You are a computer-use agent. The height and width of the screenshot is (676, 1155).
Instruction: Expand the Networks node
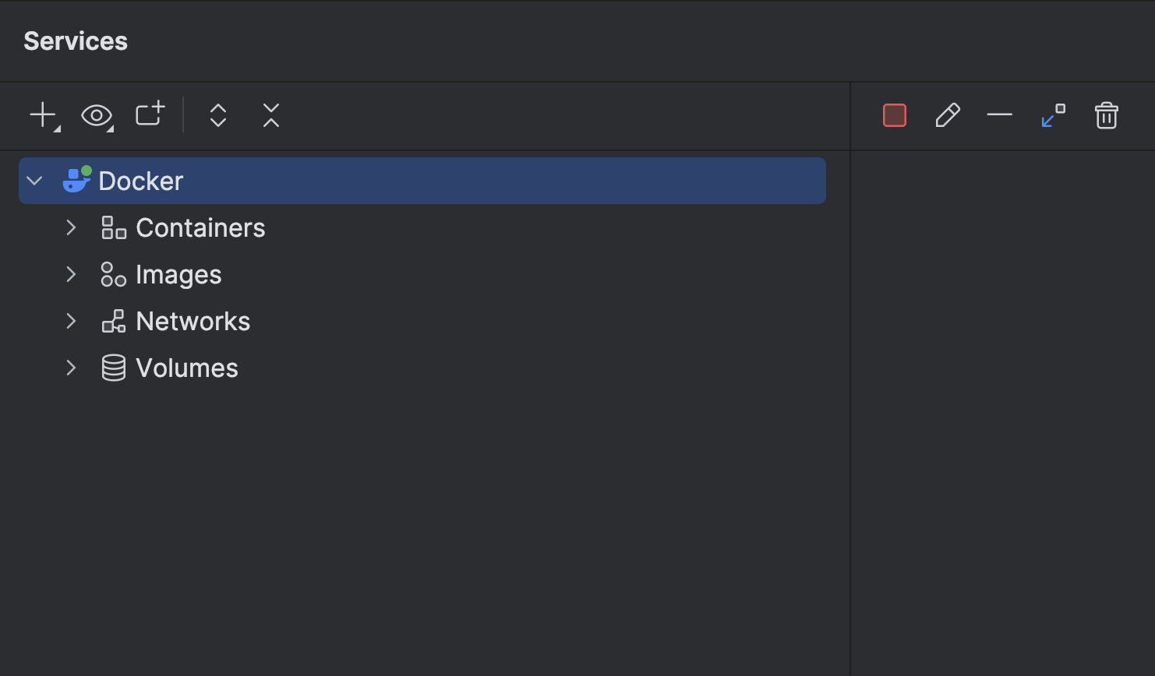[71, 321]
